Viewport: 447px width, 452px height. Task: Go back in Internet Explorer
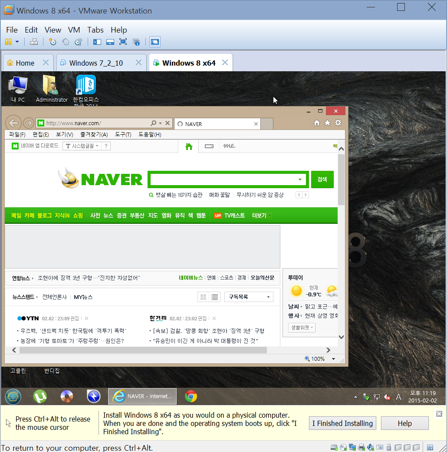(x=13, y=123)
